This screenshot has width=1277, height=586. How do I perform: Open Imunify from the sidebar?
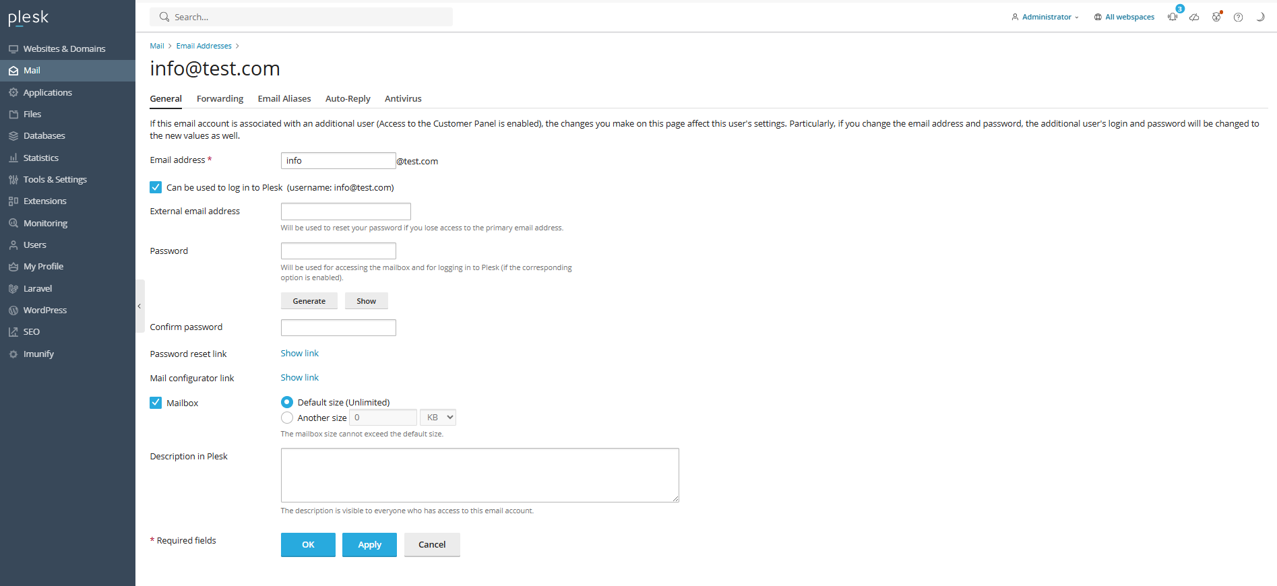coord(38,354)
